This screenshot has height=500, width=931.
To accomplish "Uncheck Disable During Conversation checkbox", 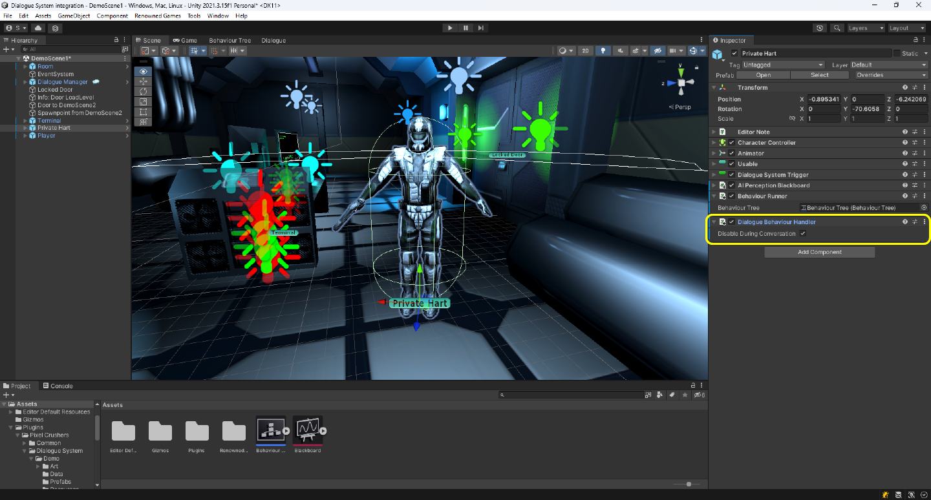I will (803, 234).
